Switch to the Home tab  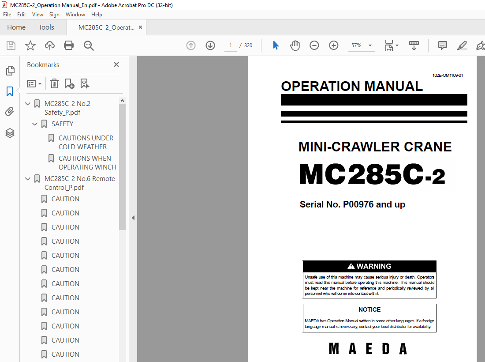click(16, 27)
